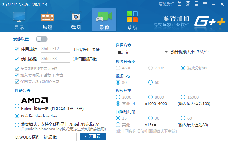The image size is (228, 146).
Task: Expand the 选择方案 自定义 dropdown
Action: tap(142, 52)
